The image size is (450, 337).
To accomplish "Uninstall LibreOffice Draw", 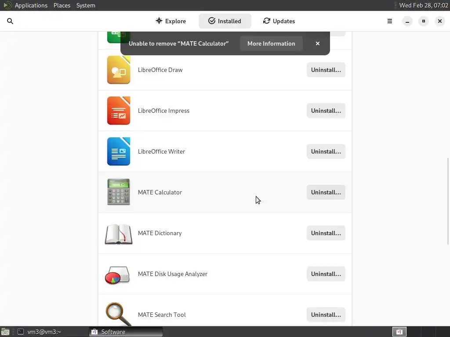I will coord(326,70).
